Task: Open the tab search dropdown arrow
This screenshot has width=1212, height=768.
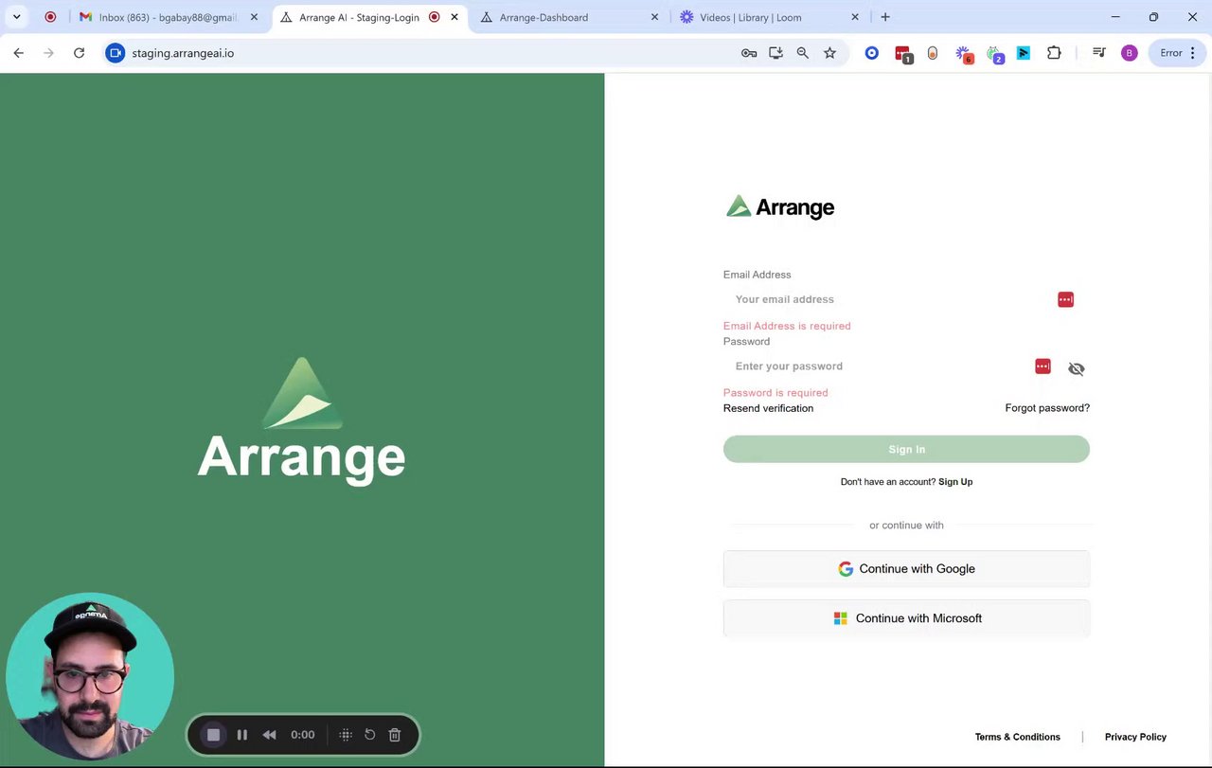Action: pyautogui.click(x=17, y=17)
